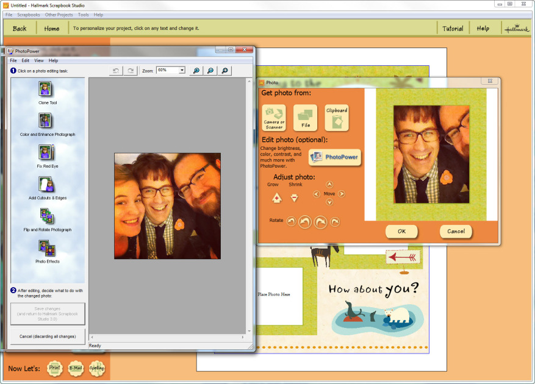
Task: Open the Other Projects menu
Action: point(60,15)
